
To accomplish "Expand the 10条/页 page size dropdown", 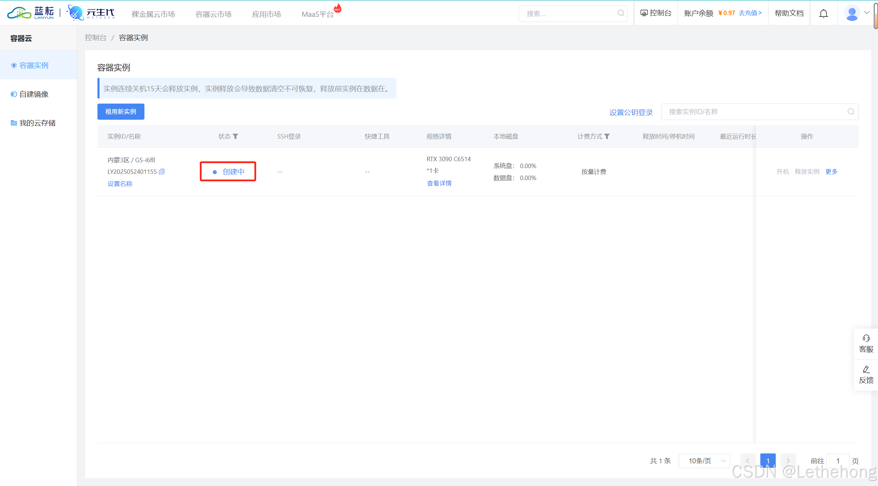I will pyautogui.click(x=704, y=461).
